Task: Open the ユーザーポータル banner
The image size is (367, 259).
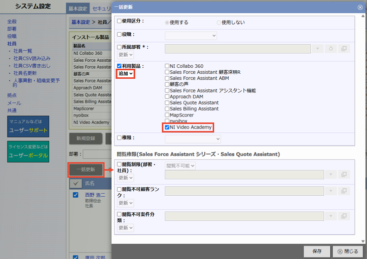Action: tap(28, 152)
